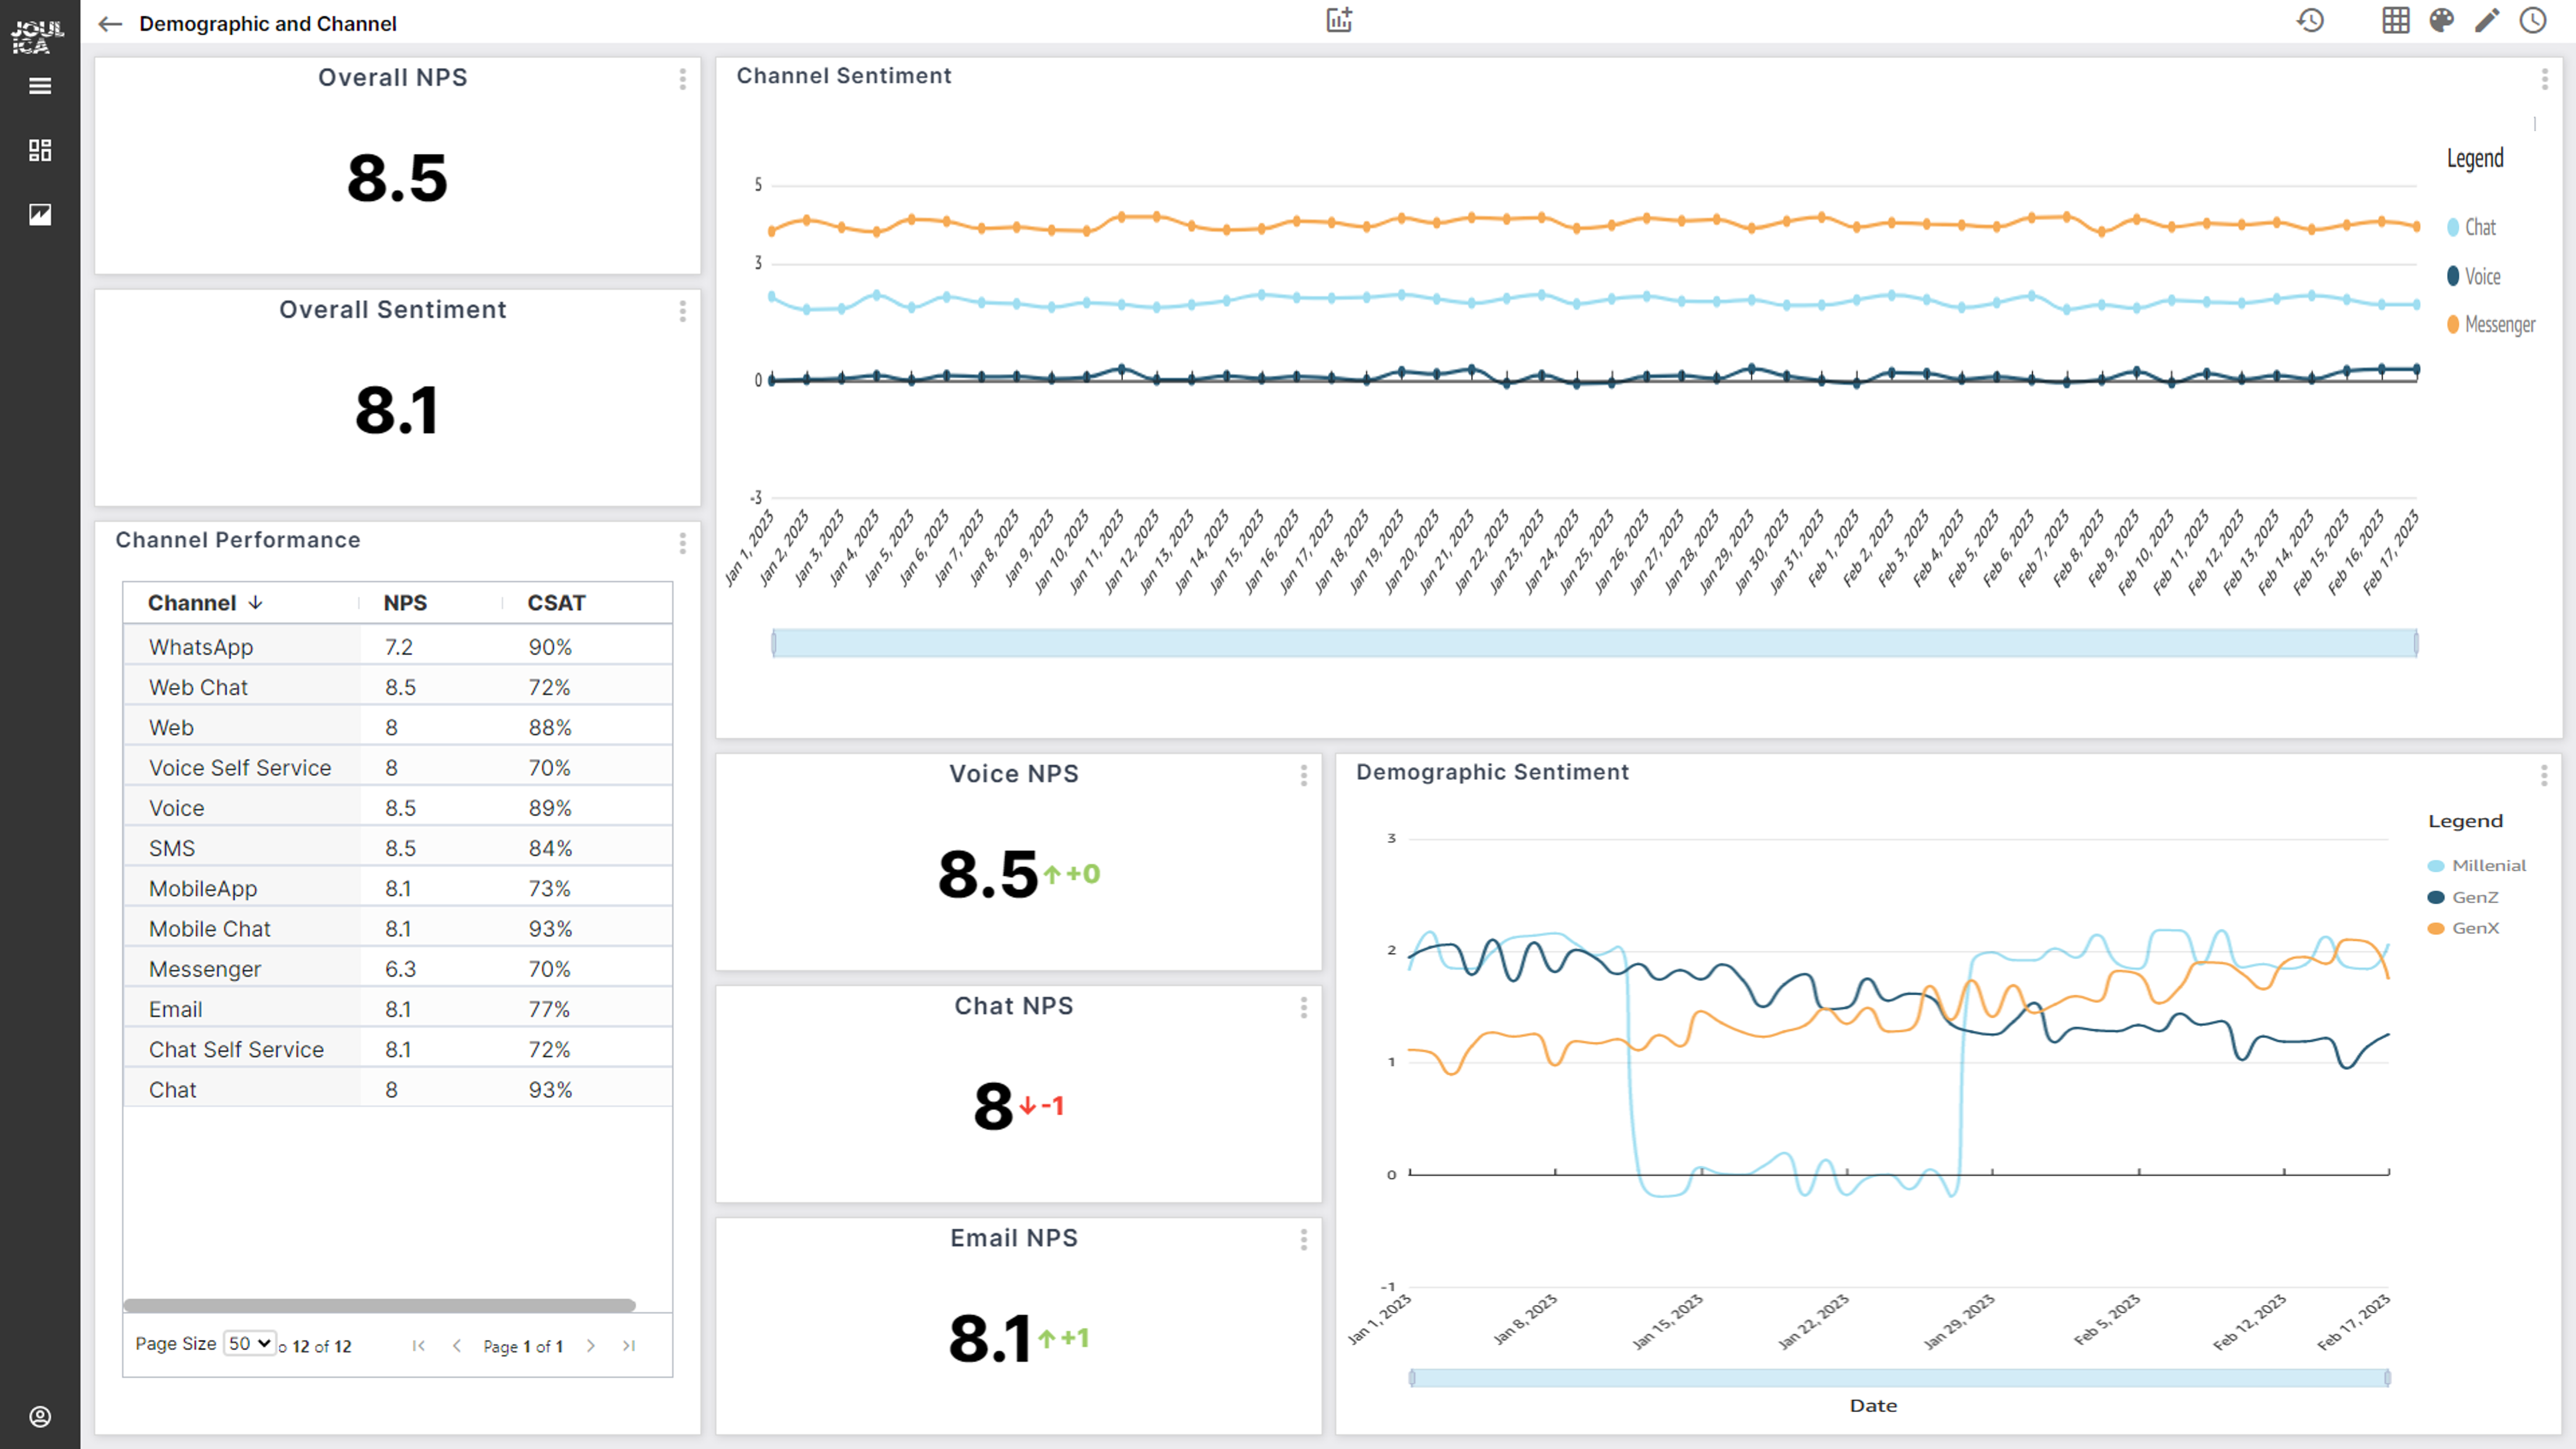The height and width of the screenshot is (1449, 2576).
Task: Click the SOUL ICA logo icon
Action: click(x=39, y=35)
